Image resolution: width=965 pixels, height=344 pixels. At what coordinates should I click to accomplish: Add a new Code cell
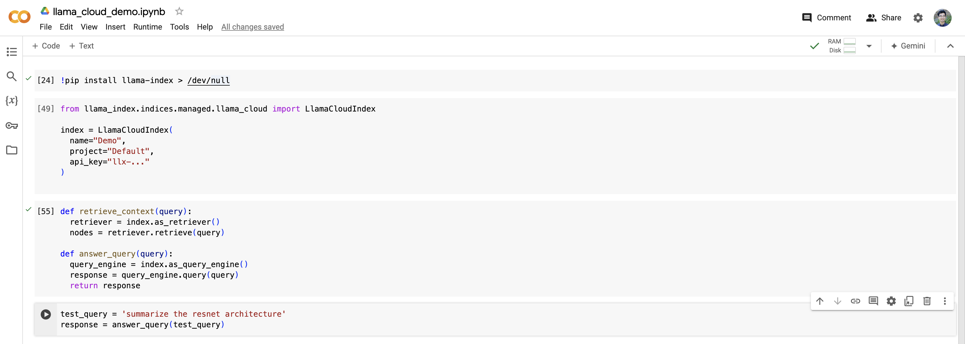pos(46,46)
